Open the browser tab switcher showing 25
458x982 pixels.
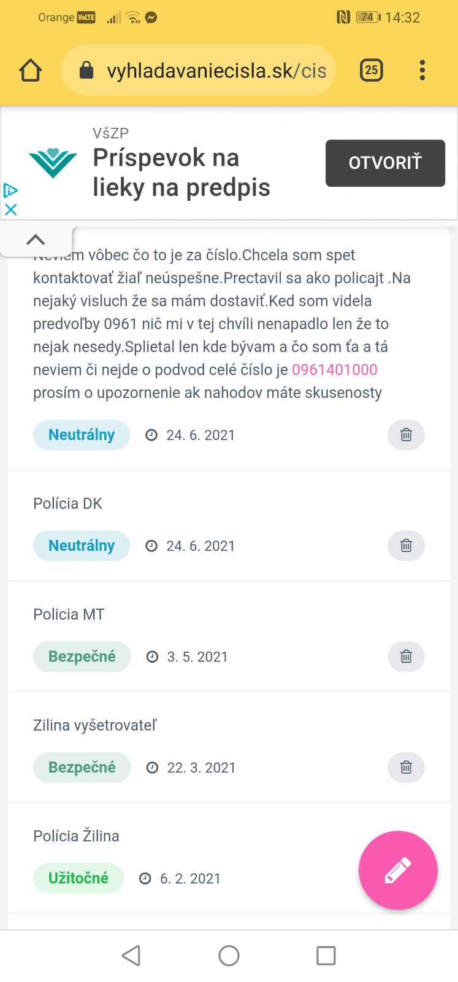371,70
